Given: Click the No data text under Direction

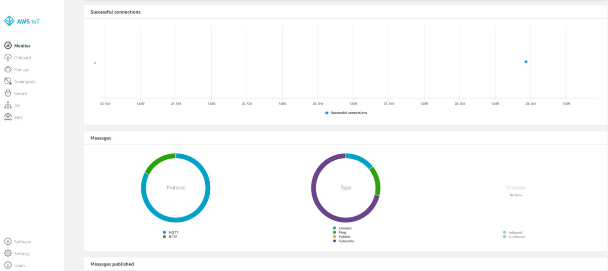Looking at the screenshot, I should 515,195.
